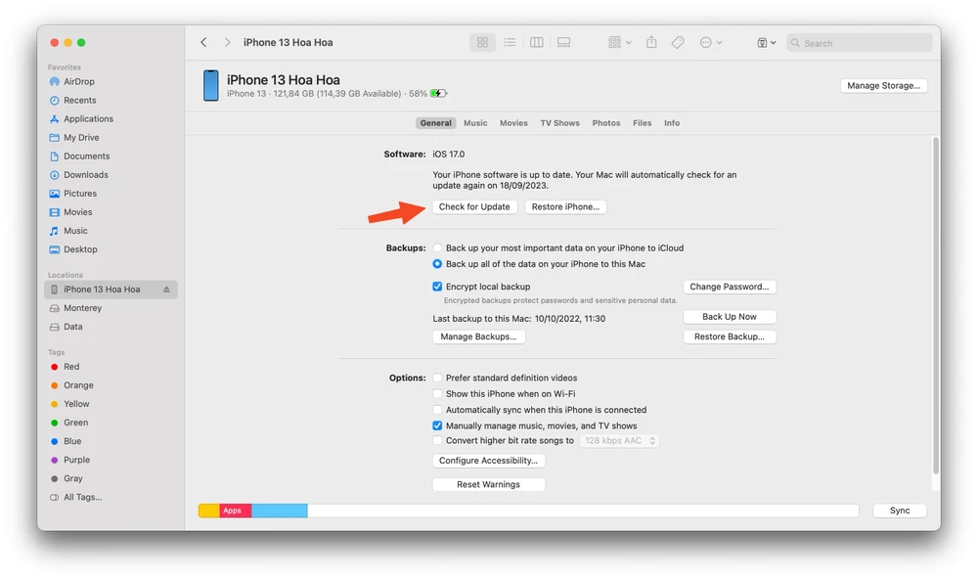Click the Share icon in the toolbar
Screen dimensions: 978x580
coord(650,42)
